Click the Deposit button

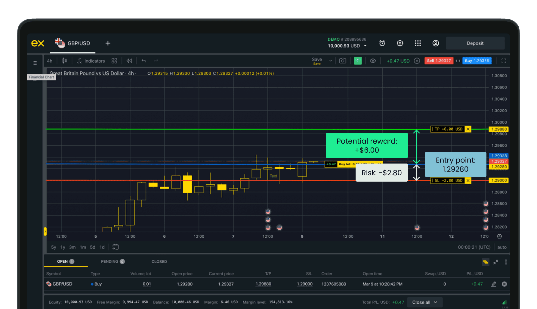click(x=475, y=43)
